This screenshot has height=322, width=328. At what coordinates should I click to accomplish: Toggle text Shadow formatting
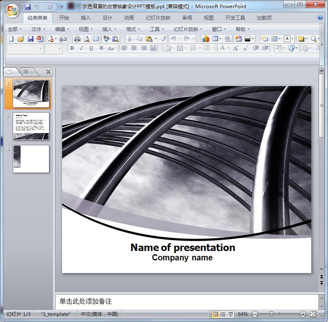point(101,48)
